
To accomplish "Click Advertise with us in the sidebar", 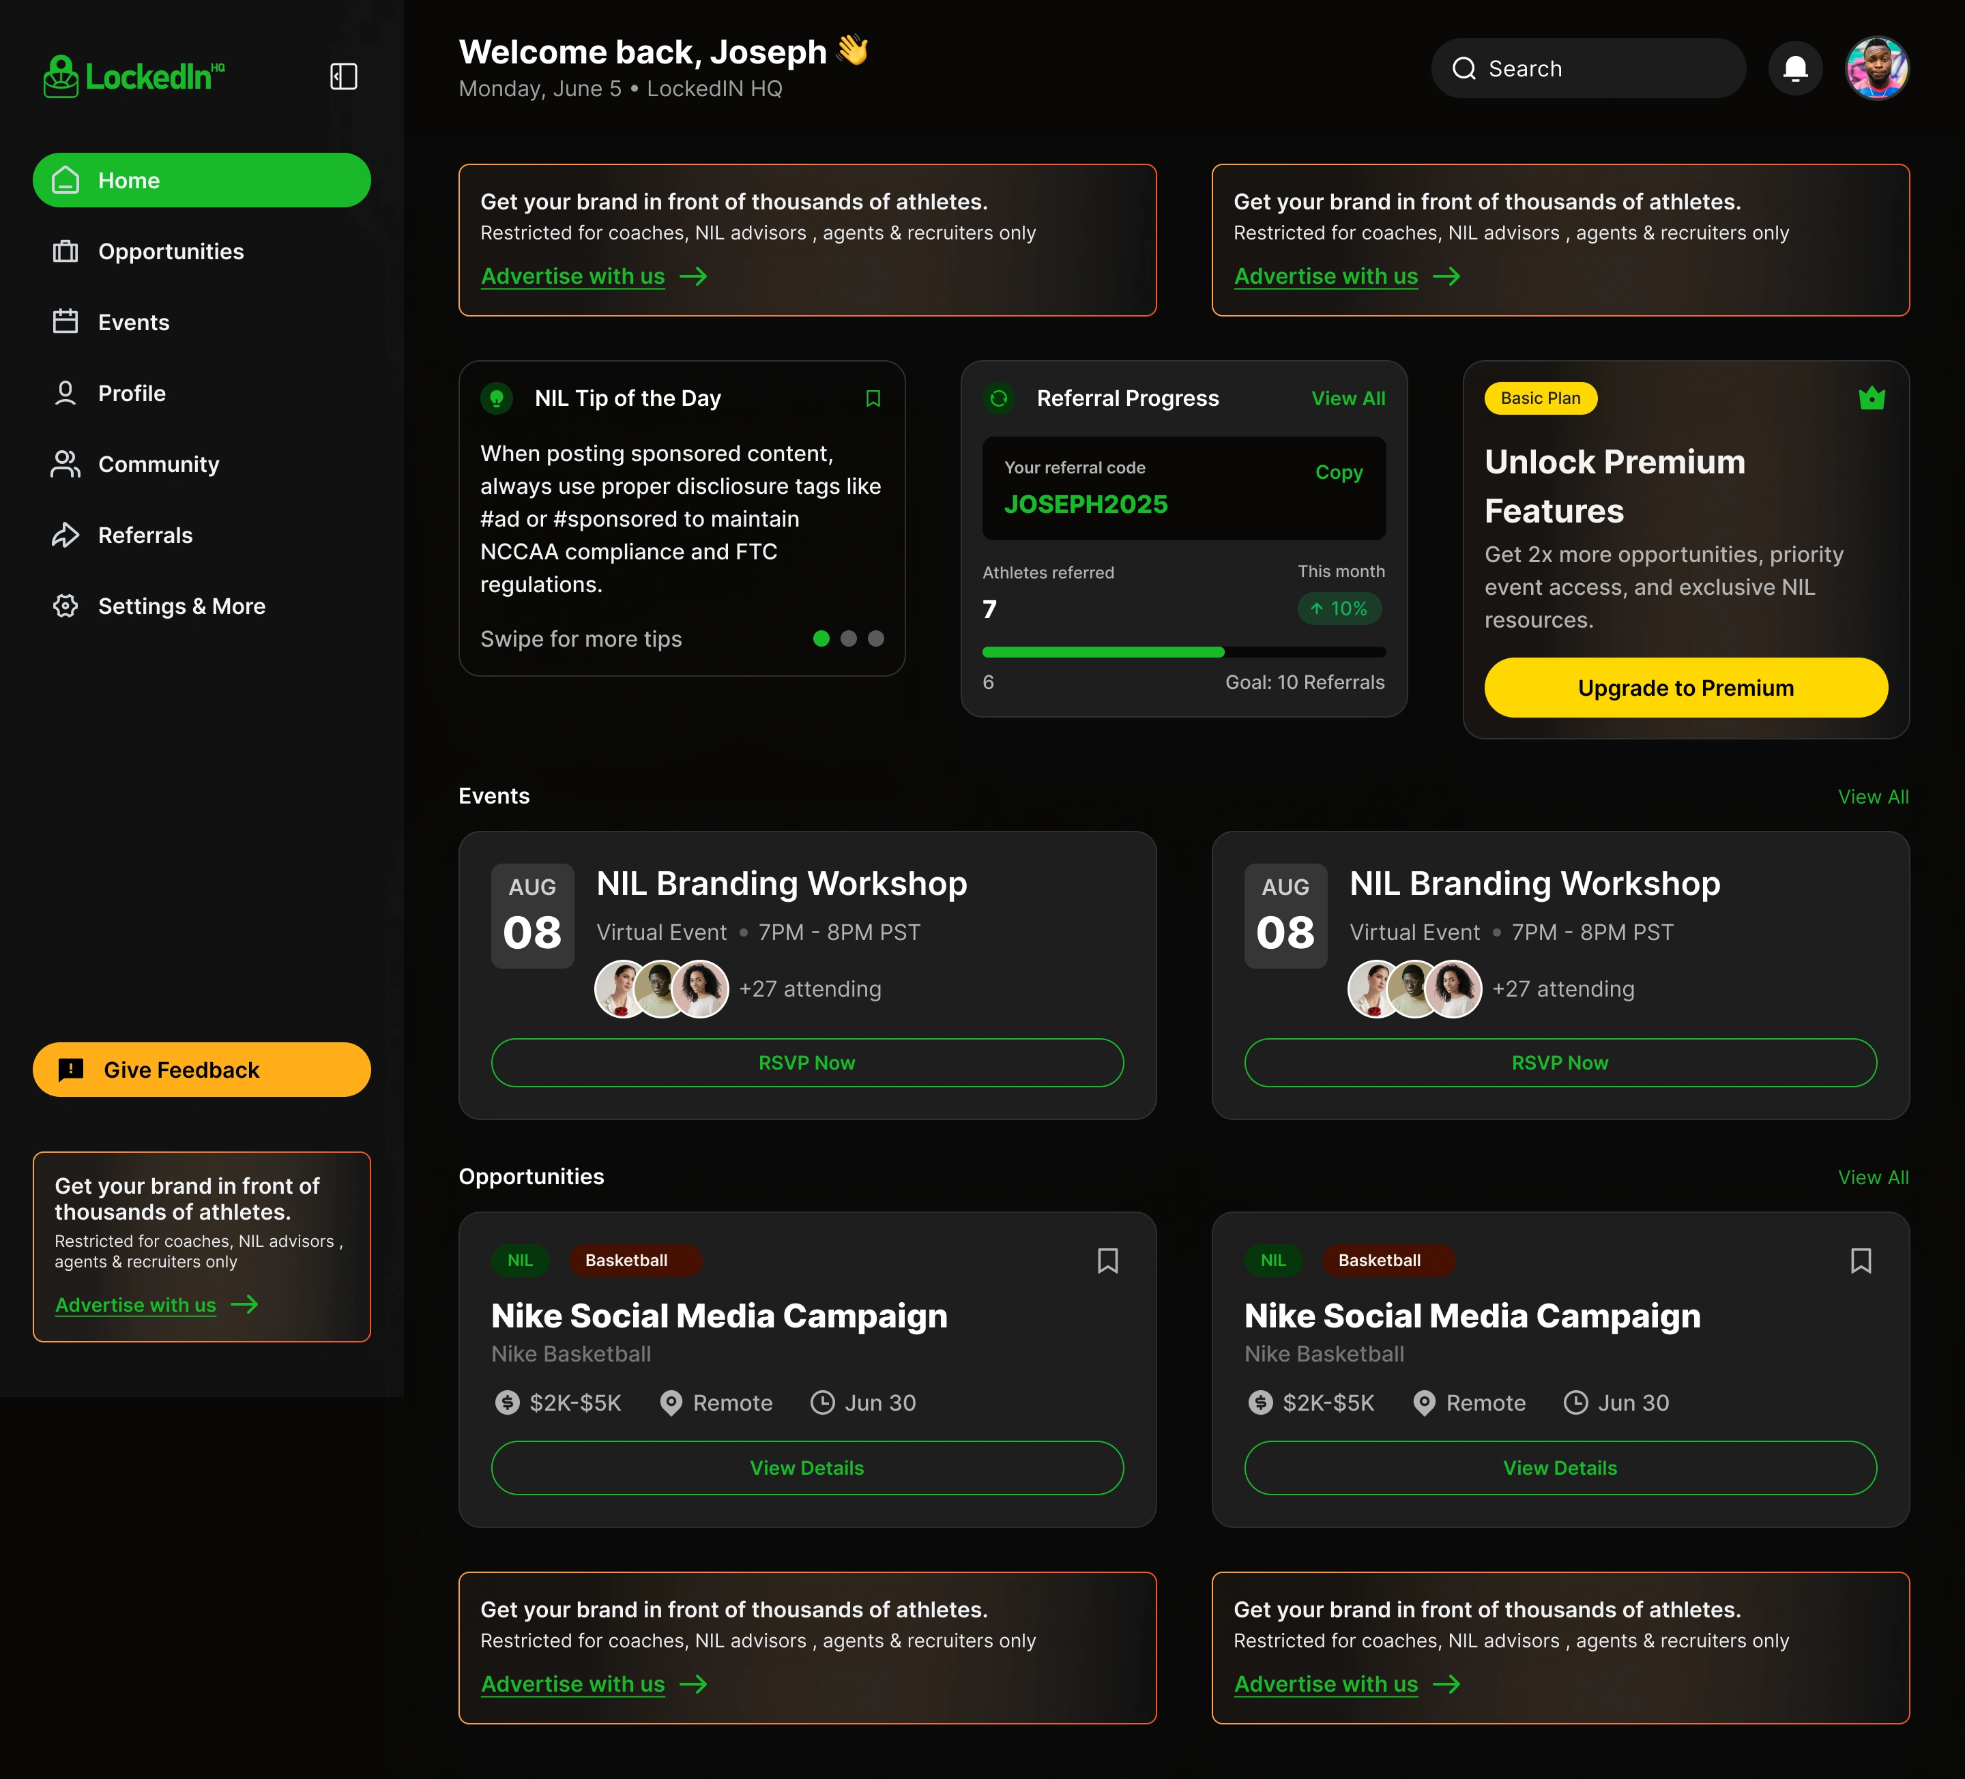I will coord(136,1304).
